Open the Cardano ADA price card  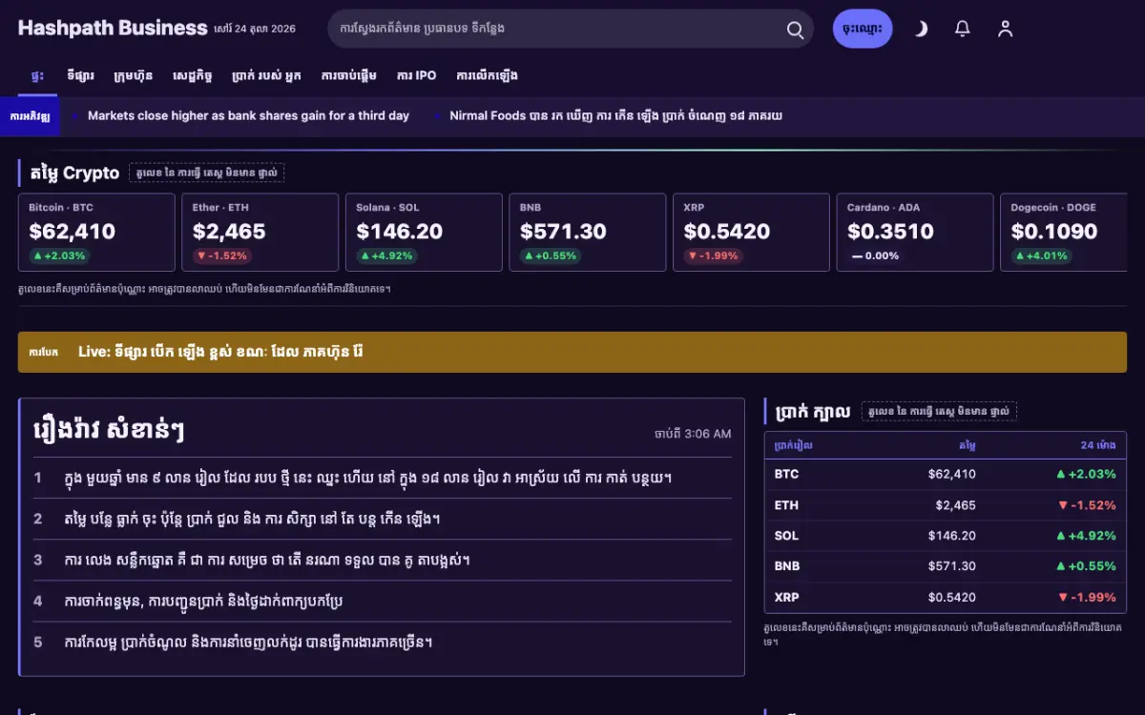[915, 233]
